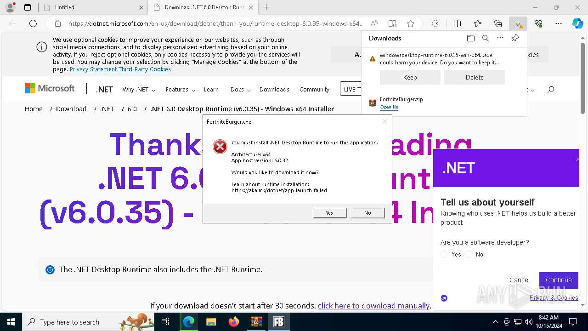Open Edge Settings and more menu

tap(559, 23)
